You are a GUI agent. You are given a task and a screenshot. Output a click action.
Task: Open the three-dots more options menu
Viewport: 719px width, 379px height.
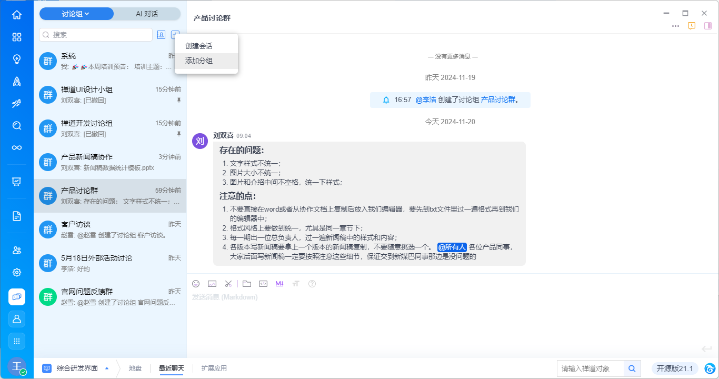click(675, 26)
